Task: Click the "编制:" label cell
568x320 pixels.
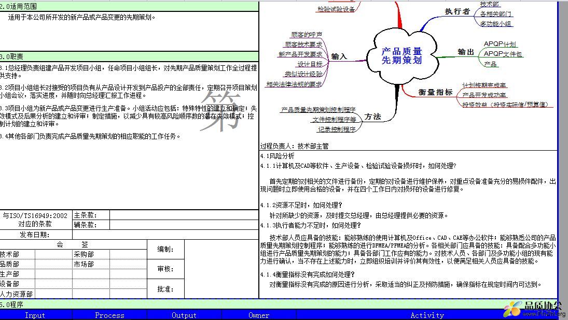Action: pyautogui.click(x=165, y=249)
